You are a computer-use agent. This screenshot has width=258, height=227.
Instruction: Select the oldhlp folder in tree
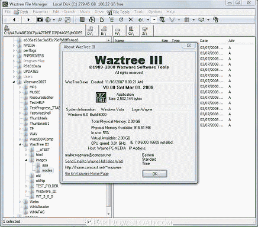(40, 181)
